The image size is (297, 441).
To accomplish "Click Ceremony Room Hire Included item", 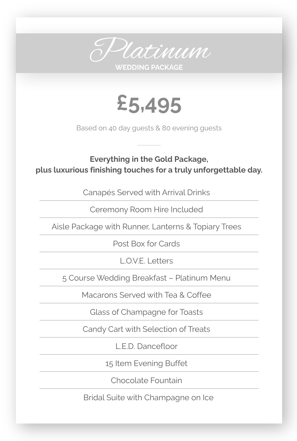I will coord(146,209).
